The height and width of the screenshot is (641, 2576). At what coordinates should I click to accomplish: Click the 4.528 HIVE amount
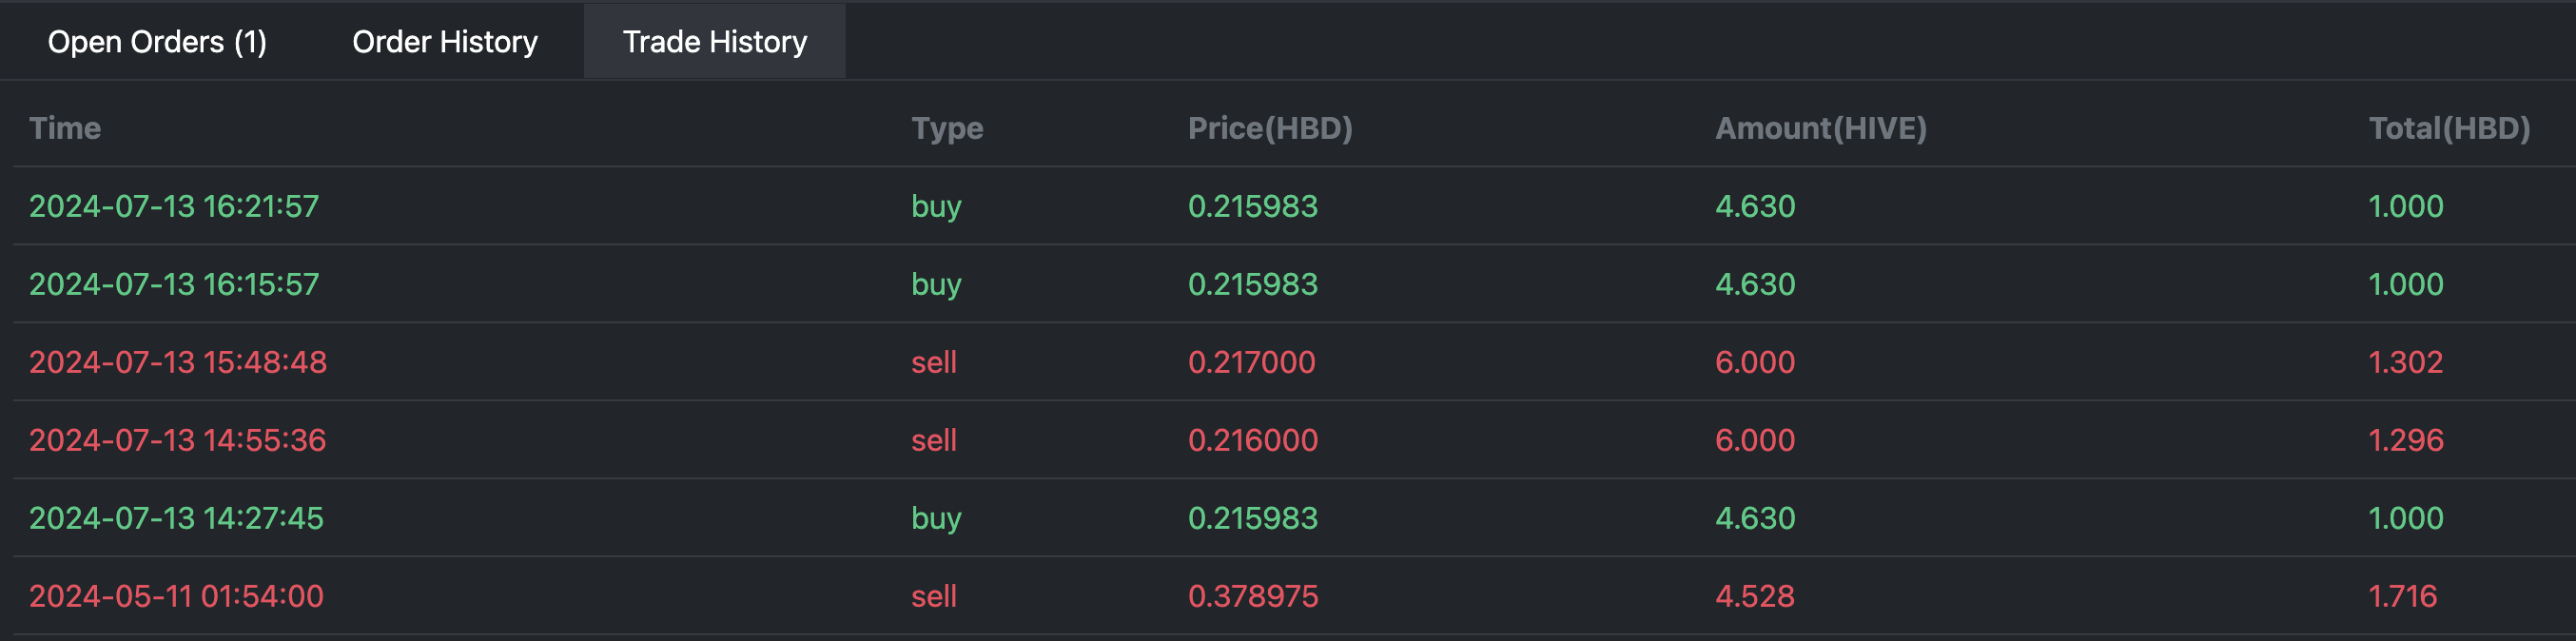tap(1755, 596)
